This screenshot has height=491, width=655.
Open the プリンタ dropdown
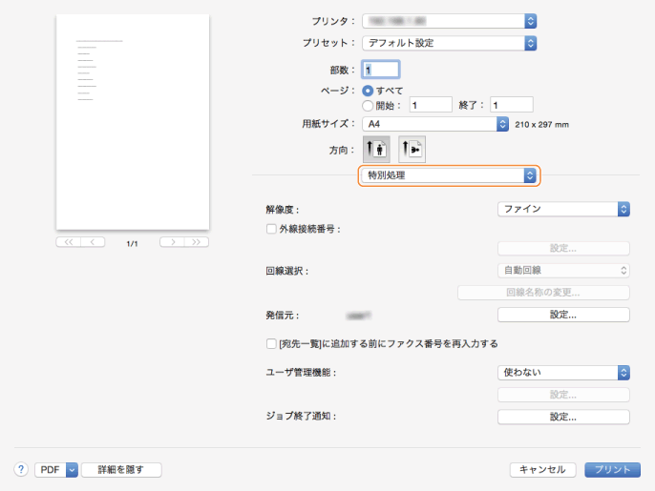(x=449, y=20)
